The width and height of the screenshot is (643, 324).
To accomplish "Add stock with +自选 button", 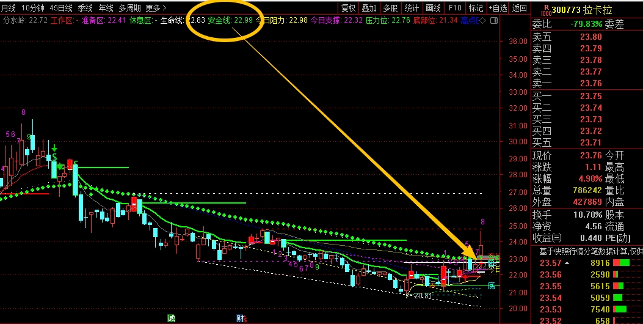I will [498, 8].
